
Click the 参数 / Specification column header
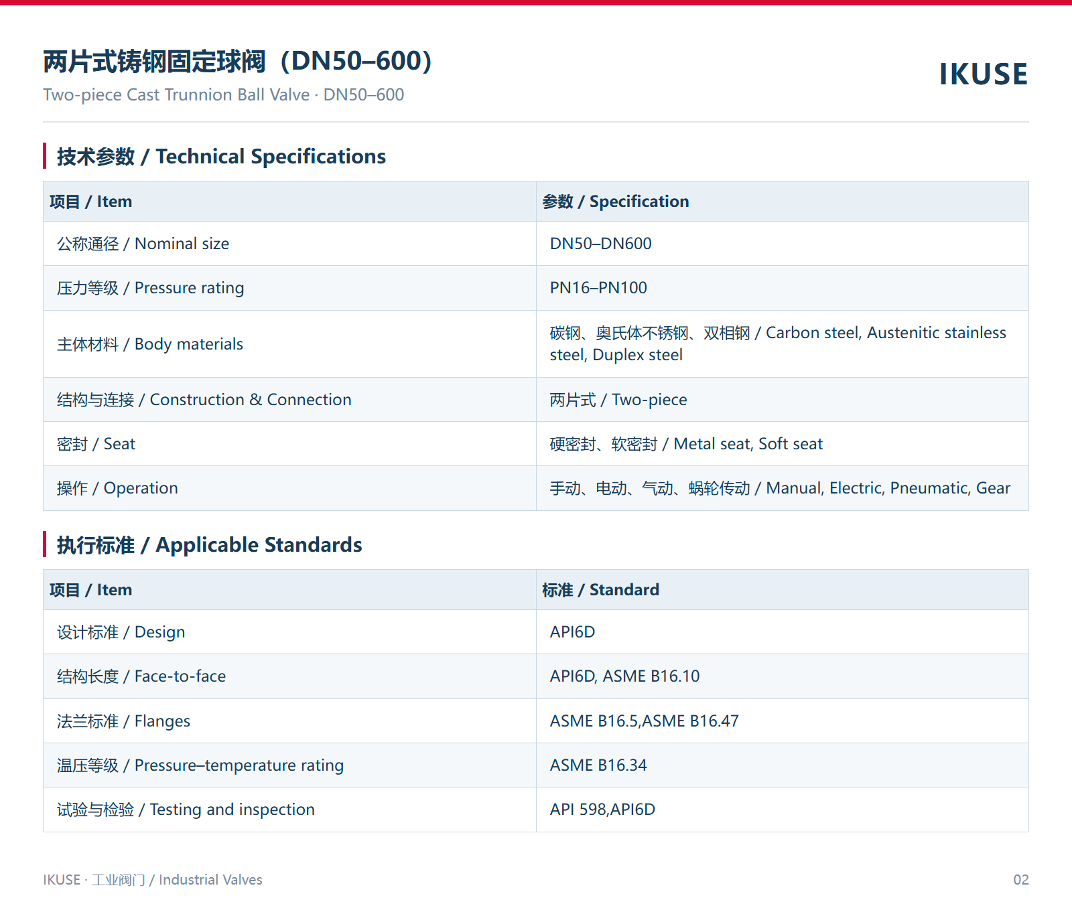coord(616,202)
